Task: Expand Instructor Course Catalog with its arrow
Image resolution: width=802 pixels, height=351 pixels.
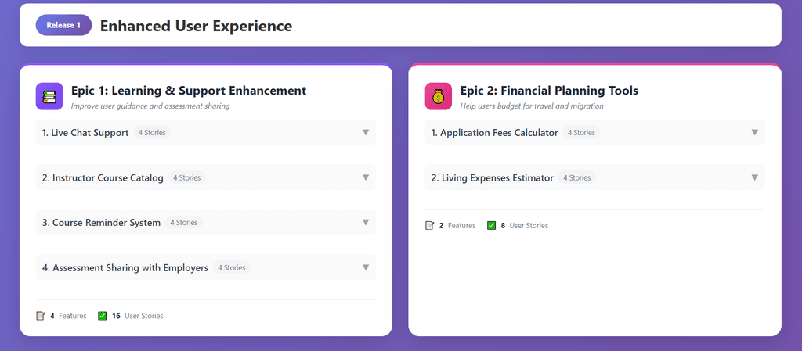Action: pos(365,177)
